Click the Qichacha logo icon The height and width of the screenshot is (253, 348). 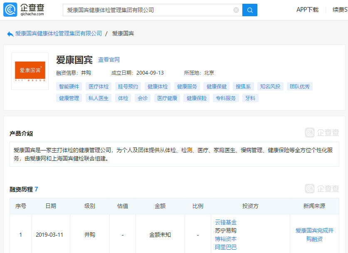click(10, 10)
